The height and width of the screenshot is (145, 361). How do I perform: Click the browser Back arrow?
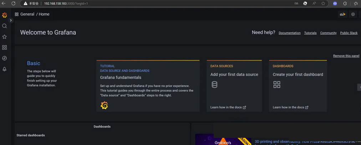pos(4,4)
